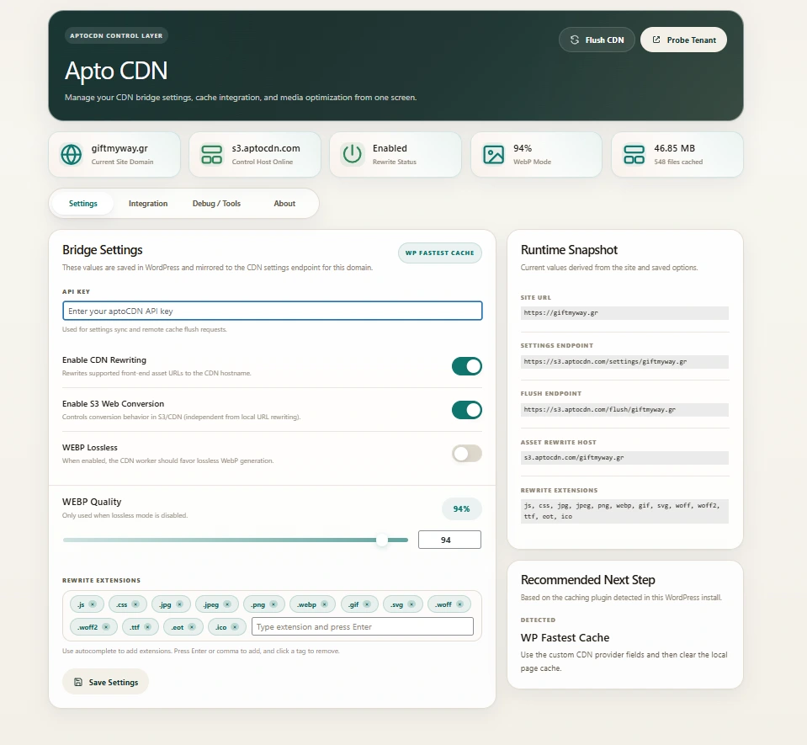
Task: Open the Debug / Tools tab
Action: click(216, 203)
